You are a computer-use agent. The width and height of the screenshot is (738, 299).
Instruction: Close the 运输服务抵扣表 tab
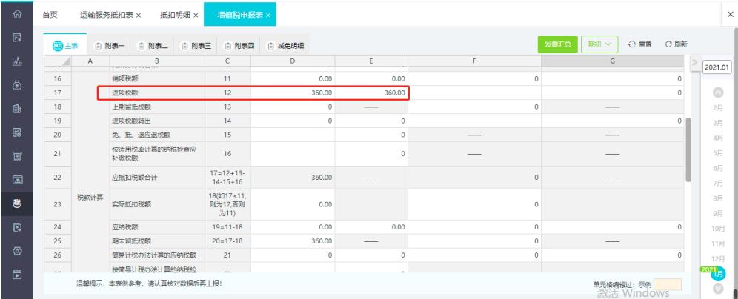139,16
